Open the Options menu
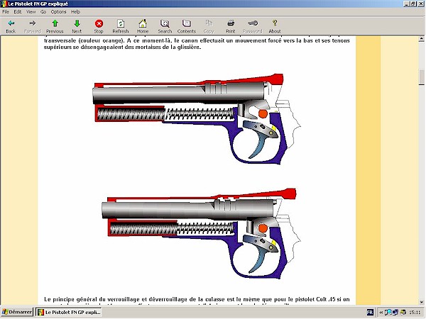 click(x=58, y=12)
